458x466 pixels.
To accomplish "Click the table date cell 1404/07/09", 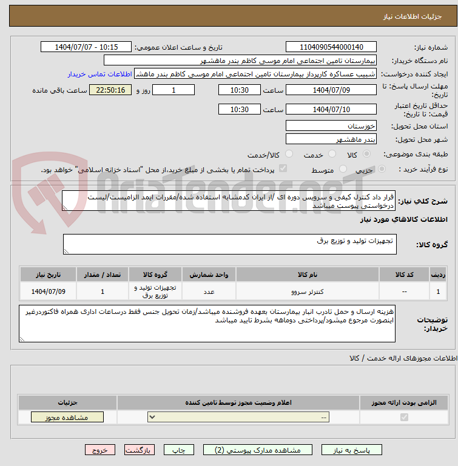I will [48, 291].
